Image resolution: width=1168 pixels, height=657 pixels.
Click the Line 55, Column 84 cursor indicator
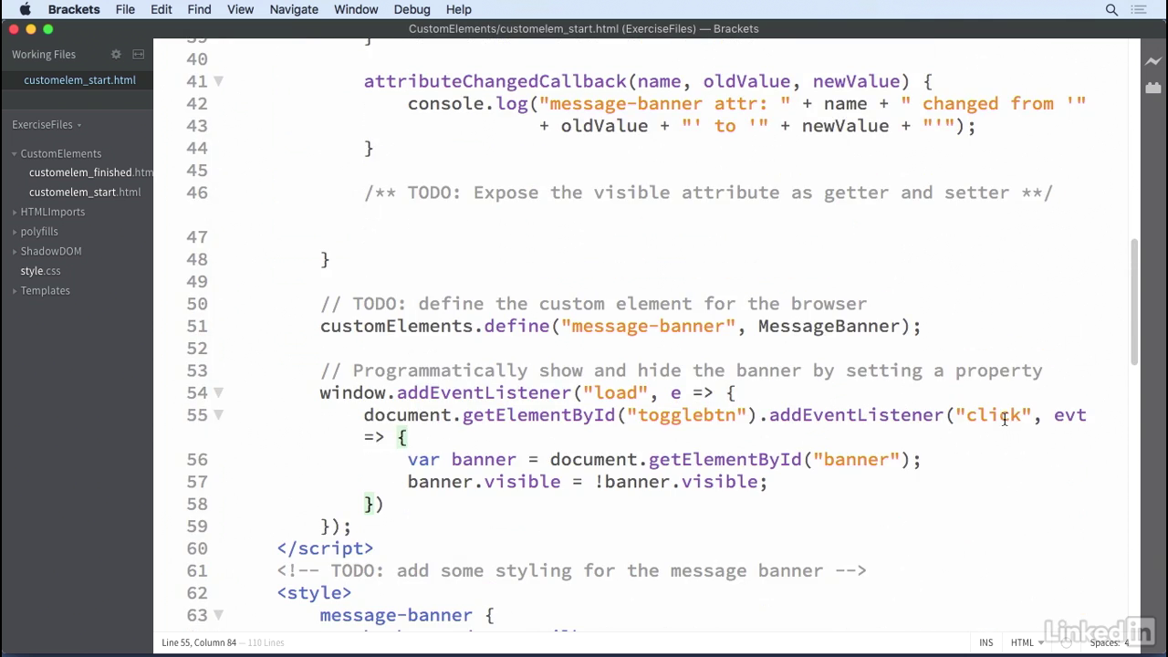pyautogui.click(x=199, y=642)
